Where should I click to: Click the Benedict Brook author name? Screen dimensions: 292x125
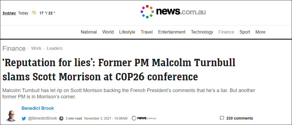coord(38,108)
